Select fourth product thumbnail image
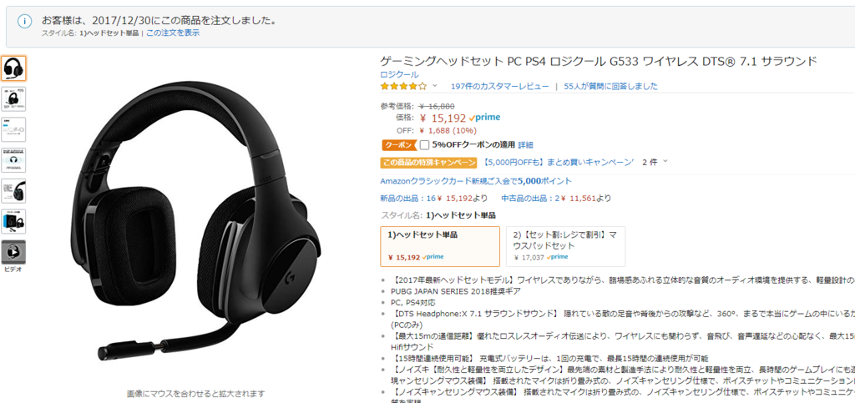 [x=13, y=160]
